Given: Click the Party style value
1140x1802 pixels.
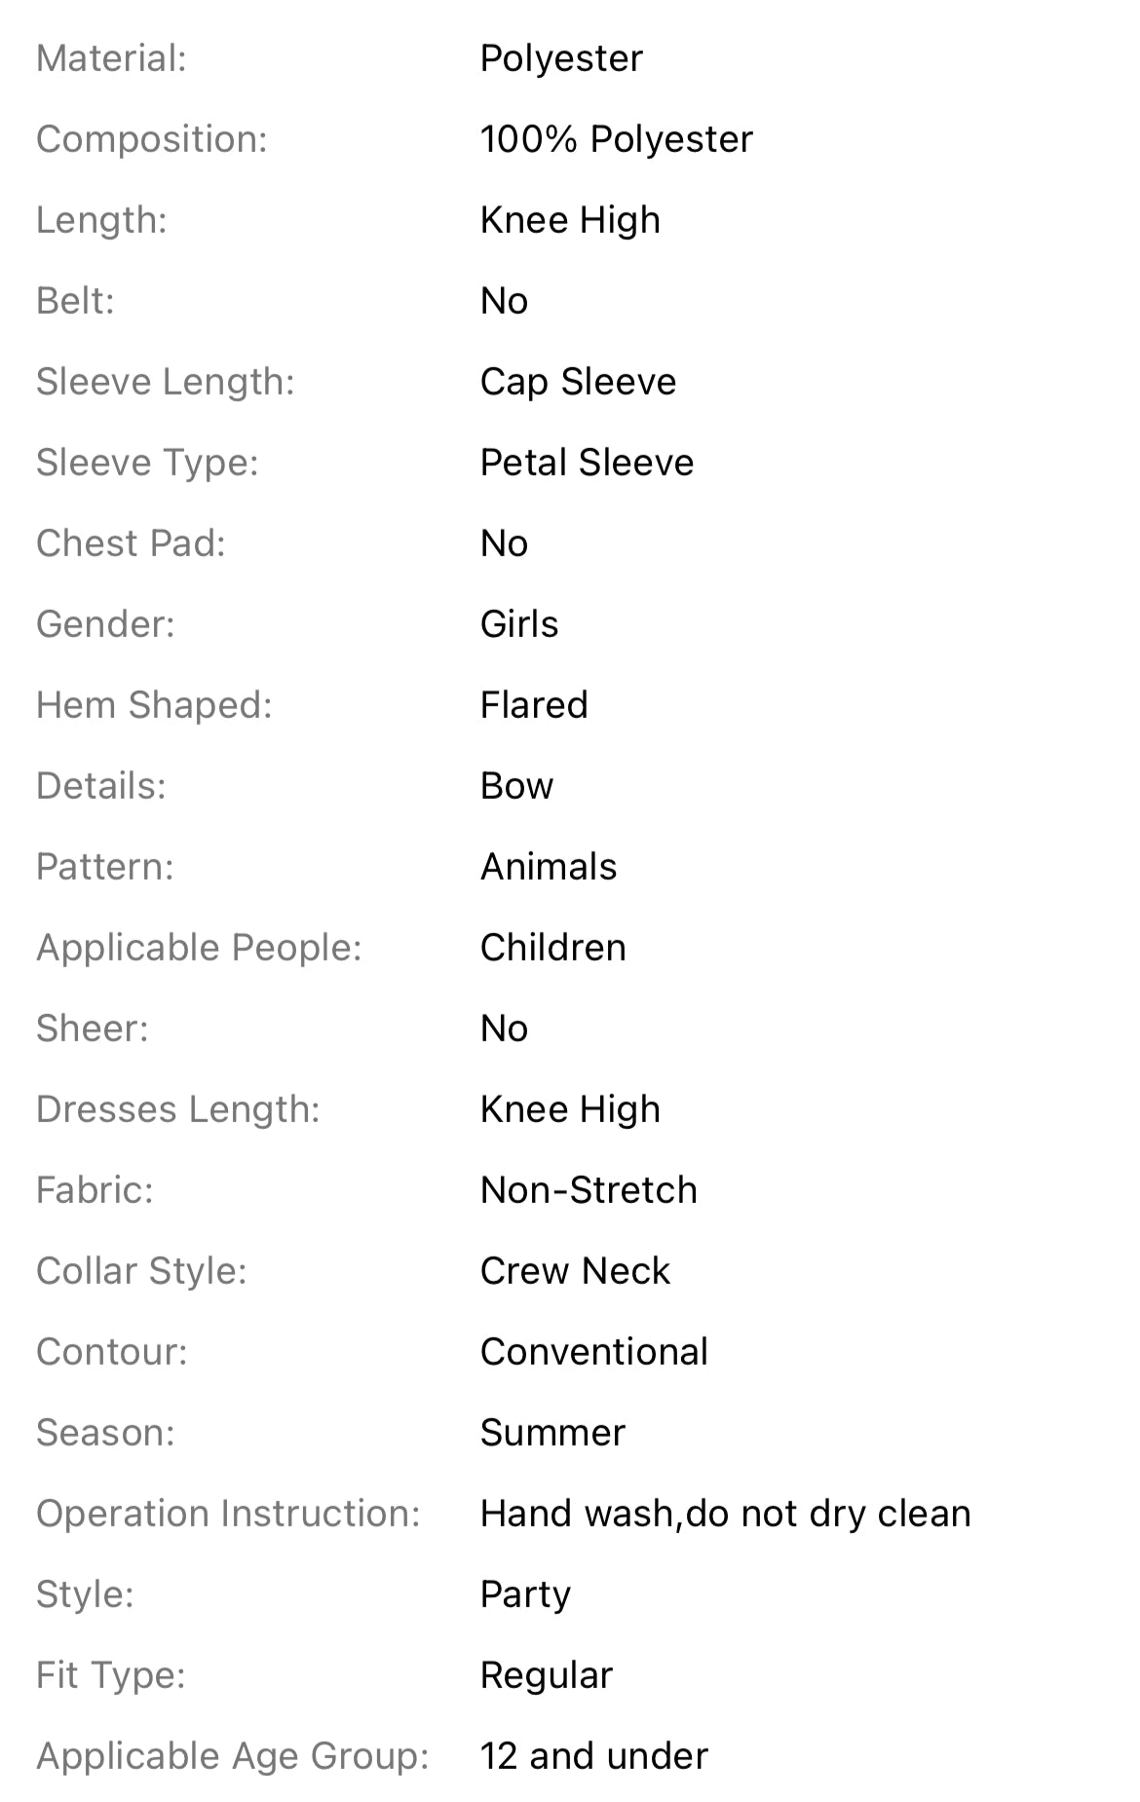Looking at the screenshot, I should 525,1595.
